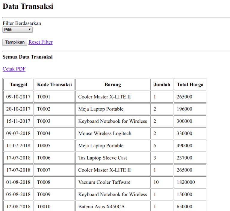Viewport: 230px width, 211px height.
Task: Click total price 330000 cell
Action: [190, 133]
